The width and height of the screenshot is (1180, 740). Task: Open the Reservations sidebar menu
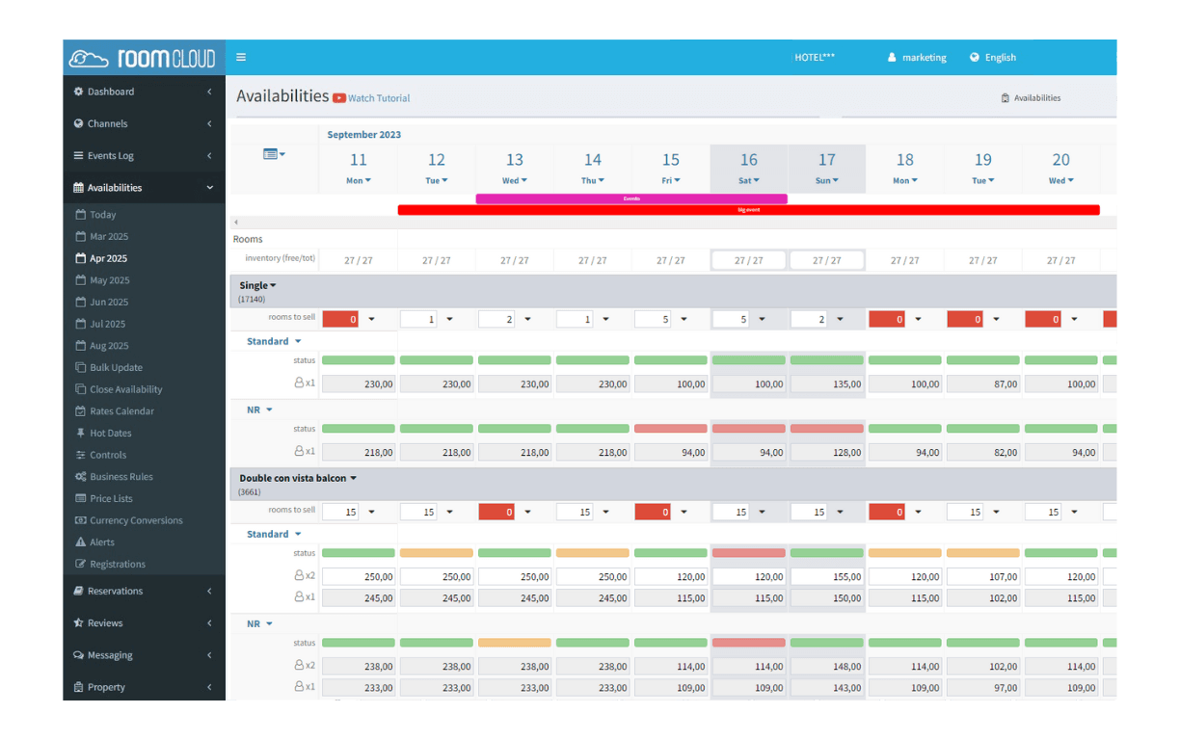pyautogui.click(x=144, y=592)
